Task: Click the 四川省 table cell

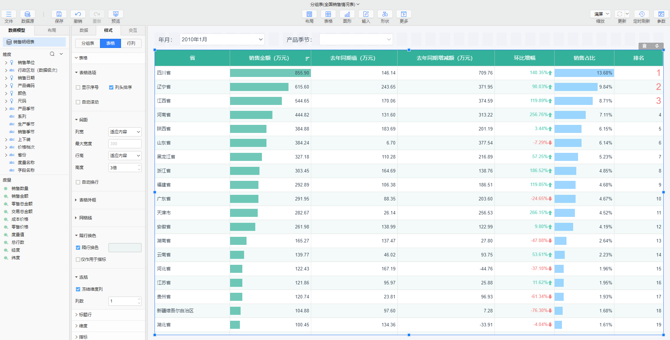Action: pyautogui.click(x=192, y=73)
